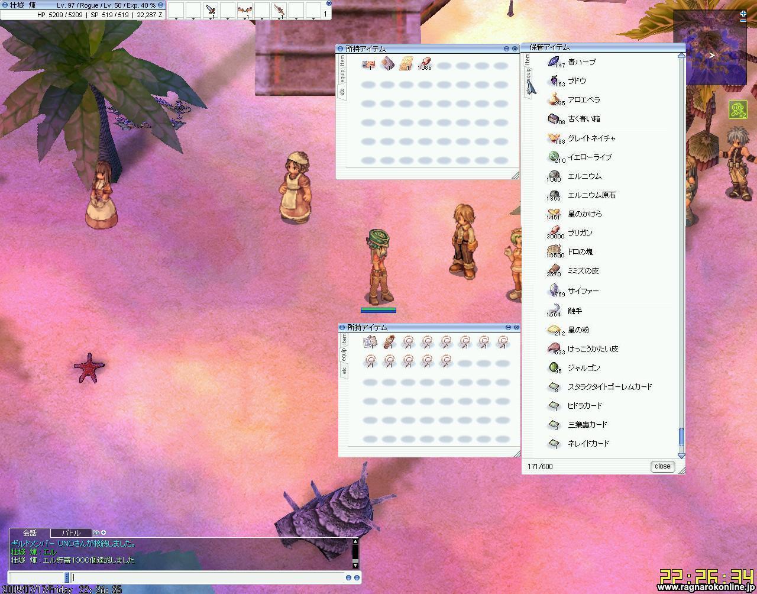Click storage scrollbar up arrow
Viewport: 757px width, 594px height.
[681, 56]
